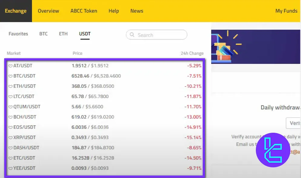Switch to the Favorites tab
Screen dimensions: 301x178
pyautogui.click(x=18, y=34)
